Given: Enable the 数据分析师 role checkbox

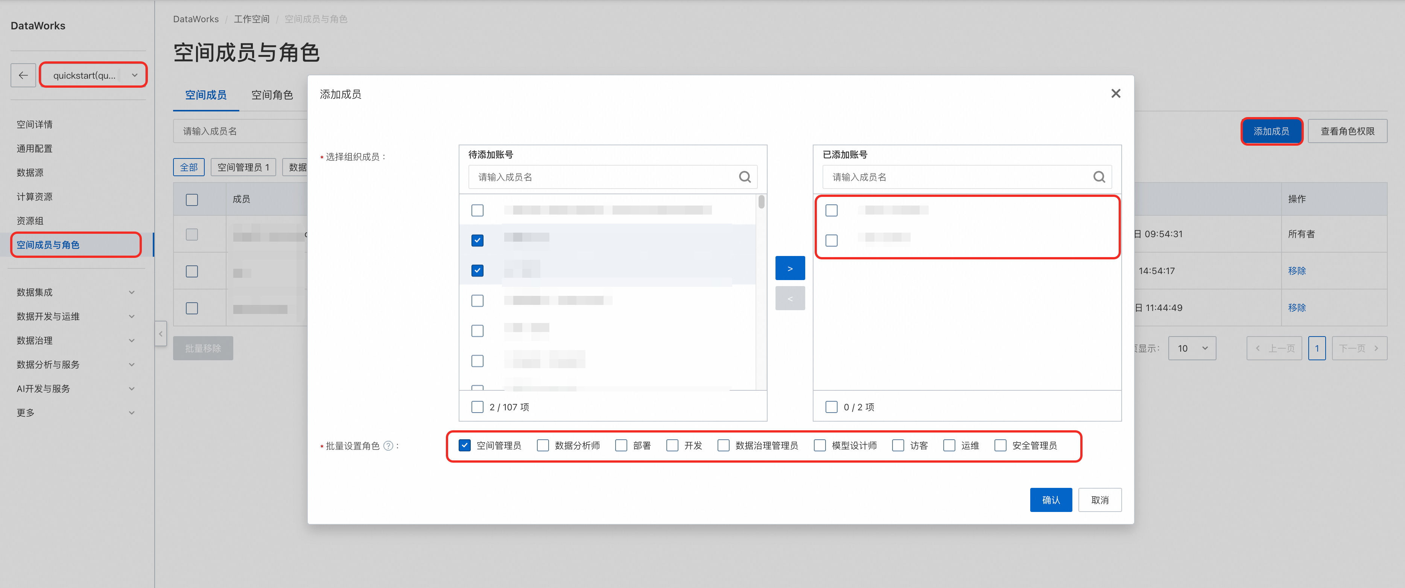Looking at the screenshot, I should tap(543, 446).
